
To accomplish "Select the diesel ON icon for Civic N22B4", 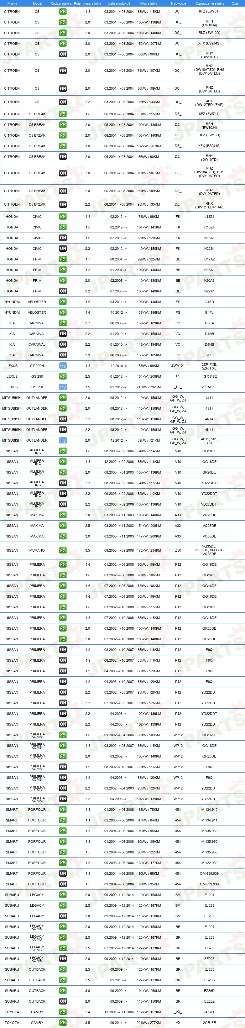I will point(63,249).
